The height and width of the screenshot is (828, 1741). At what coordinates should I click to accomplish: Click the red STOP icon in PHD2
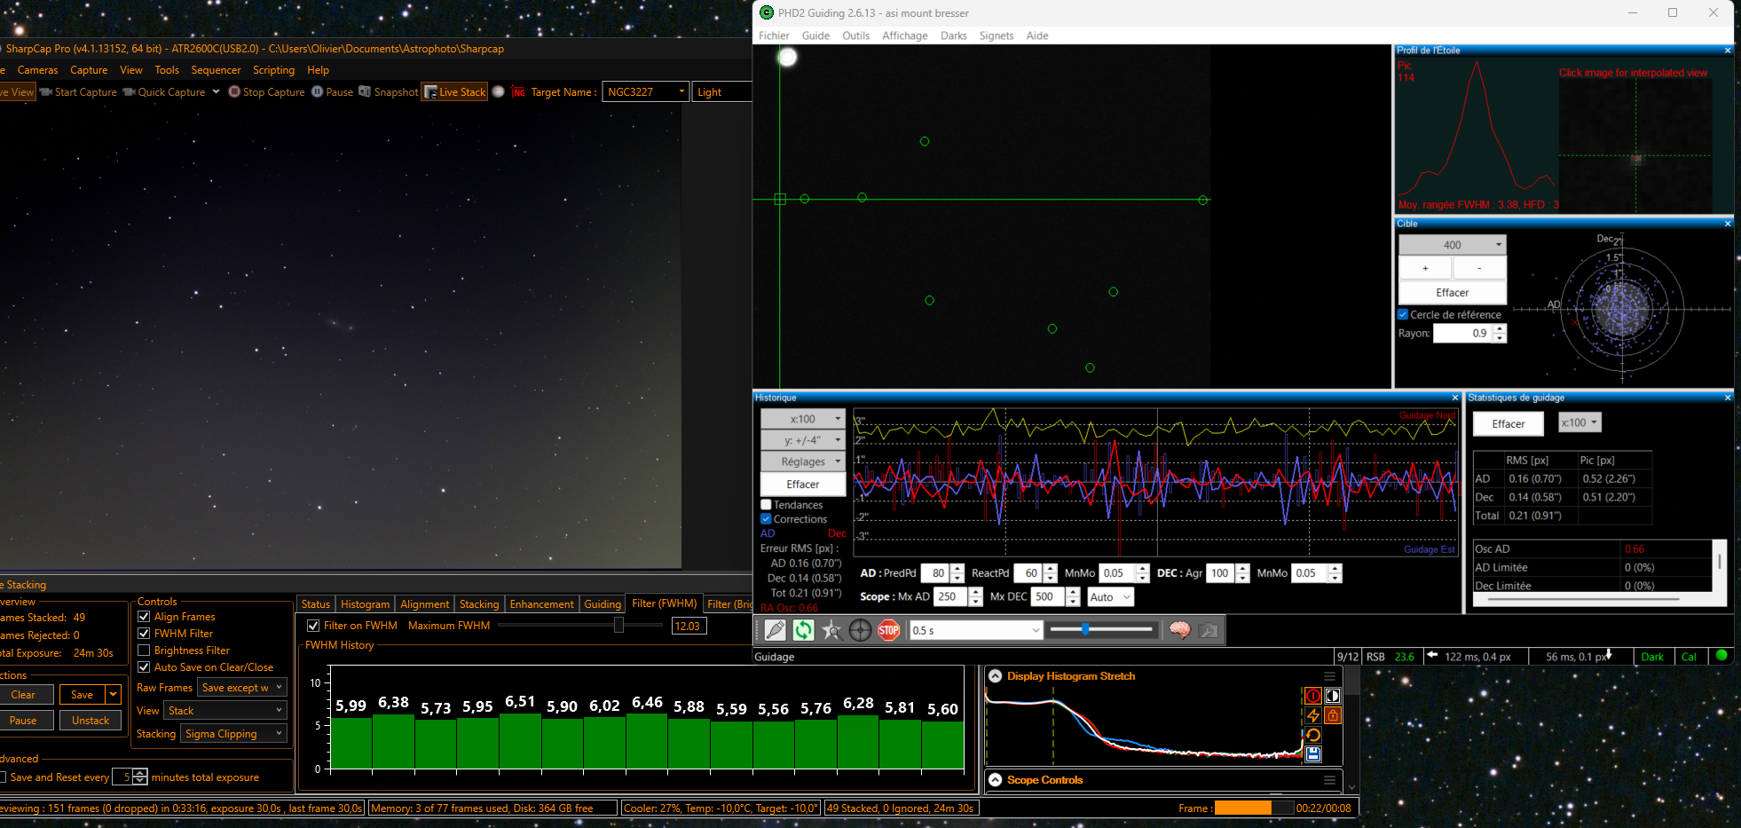pos(888,630)
